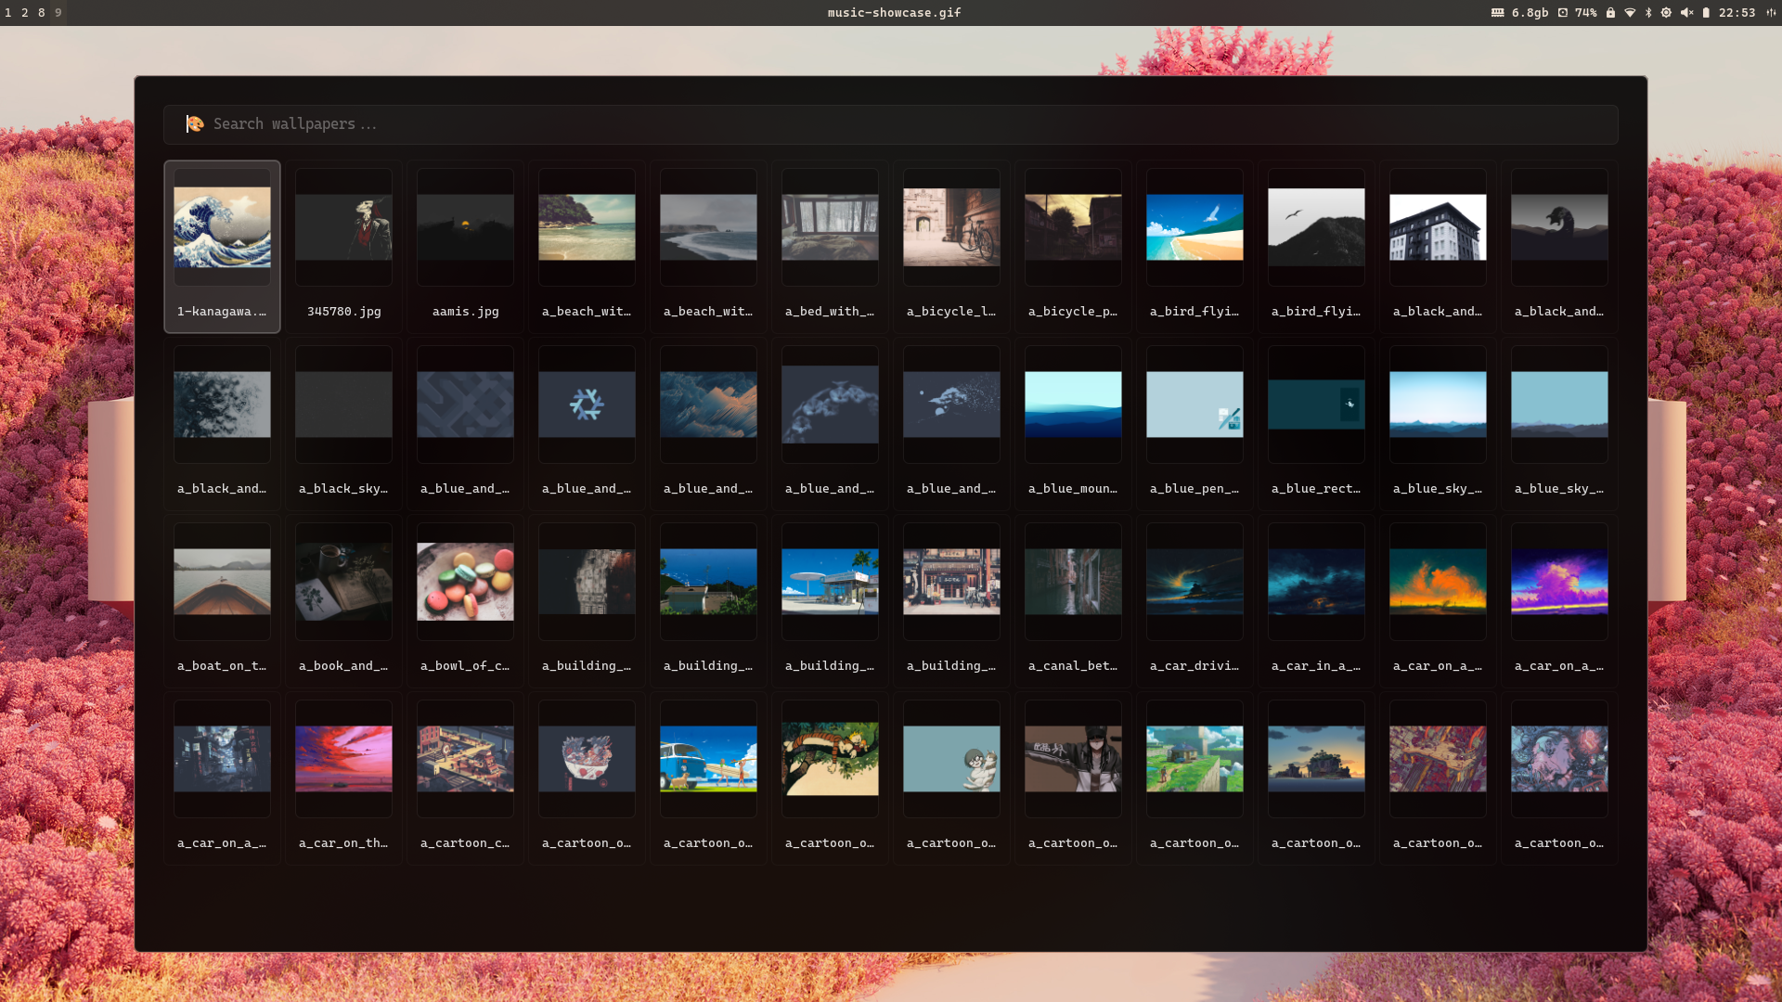Click the disk usage indicator showing 74%
The image size is (1782, 1002).
tap(1577, 13)
